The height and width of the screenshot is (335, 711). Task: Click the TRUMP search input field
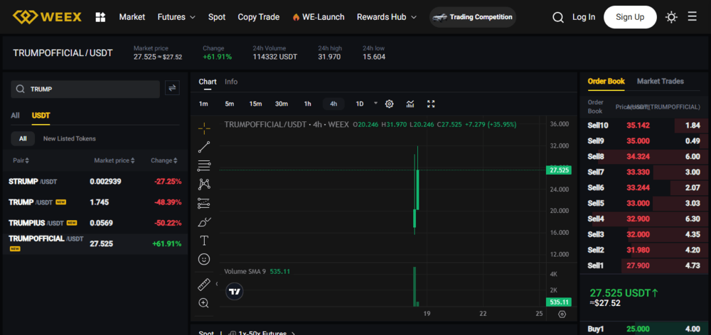pos(85,89)
